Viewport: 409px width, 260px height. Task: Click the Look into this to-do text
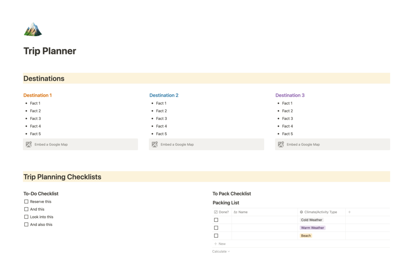[x=42, y=217]
